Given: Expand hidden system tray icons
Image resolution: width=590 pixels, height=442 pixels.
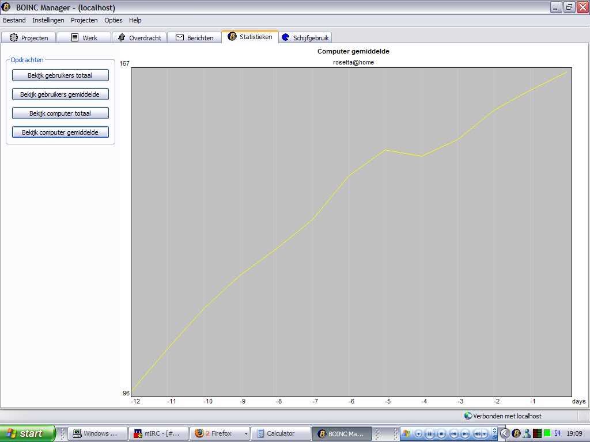Looking at the screenshot, I should [x=505, y=433].
